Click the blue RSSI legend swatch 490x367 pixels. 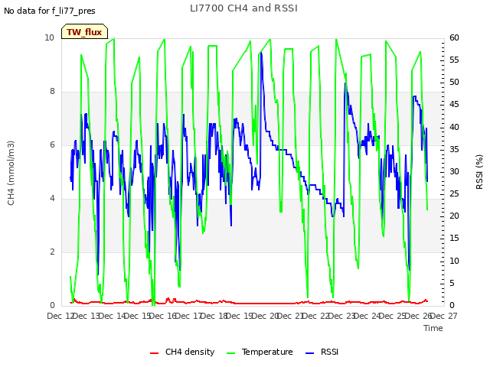309,353
